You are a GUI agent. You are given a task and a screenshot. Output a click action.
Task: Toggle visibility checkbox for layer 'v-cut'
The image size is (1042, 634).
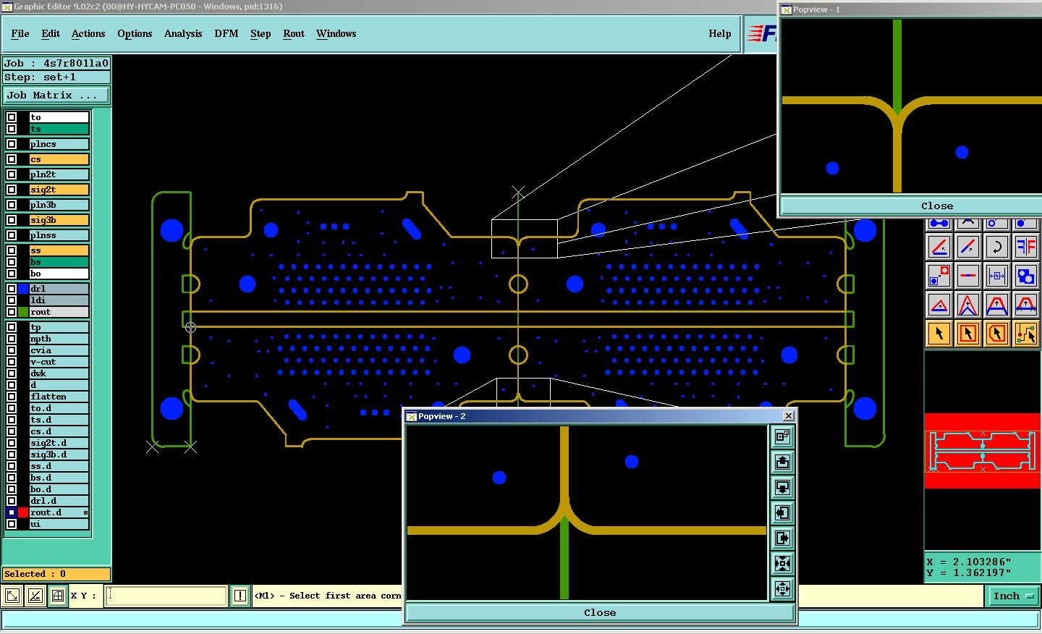(x=12, y=362)
